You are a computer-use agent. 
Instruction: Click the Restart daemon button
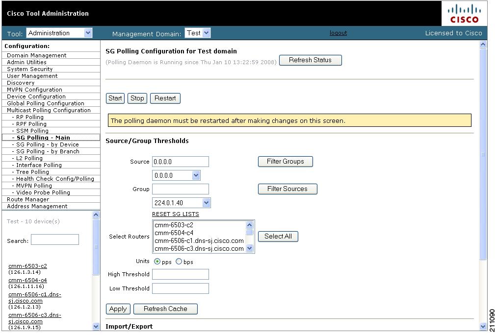pyautogui.click(x=165, y=98)
